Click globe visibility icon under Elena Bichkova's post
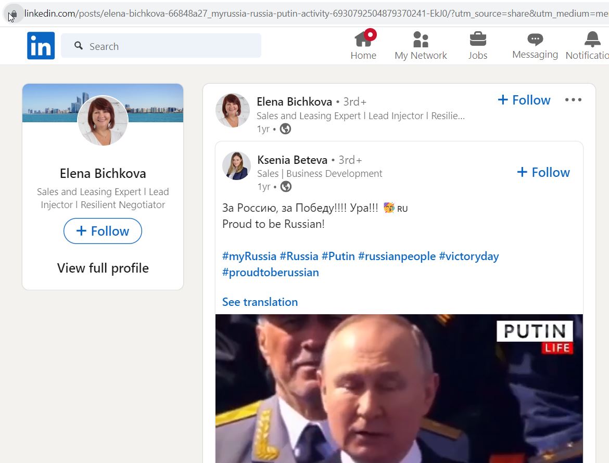609x463 pixels. (x=285, y=129)
